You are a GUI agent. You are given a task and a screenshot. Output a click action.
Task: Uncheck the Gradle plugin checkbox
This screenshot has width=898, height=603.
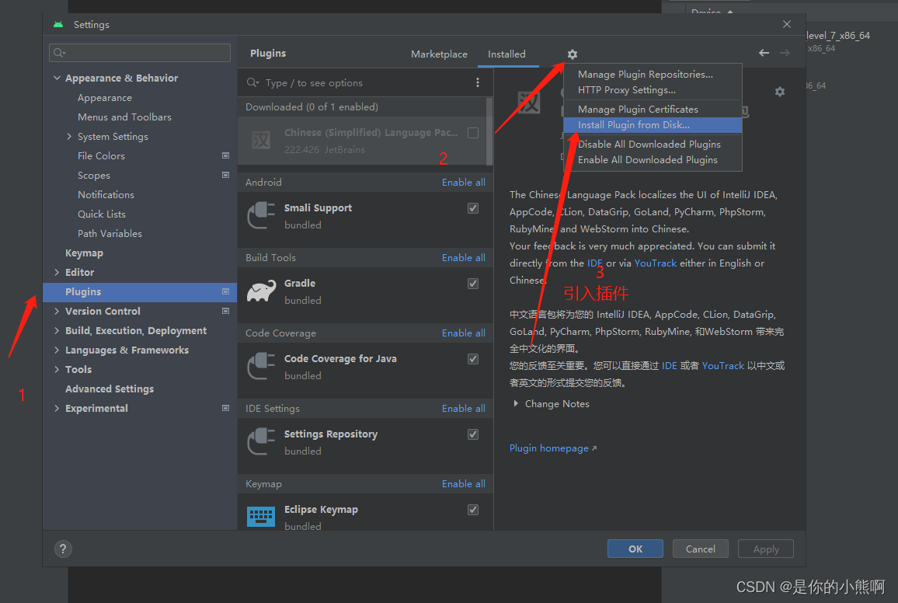[473, 284]
